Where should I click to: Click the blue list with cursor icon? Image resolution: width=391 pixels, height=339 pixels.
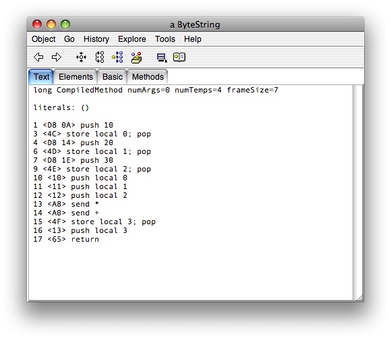point(162,57)
